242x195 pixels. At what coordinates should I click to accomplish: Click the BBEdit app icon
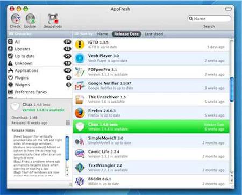[80, 181]
